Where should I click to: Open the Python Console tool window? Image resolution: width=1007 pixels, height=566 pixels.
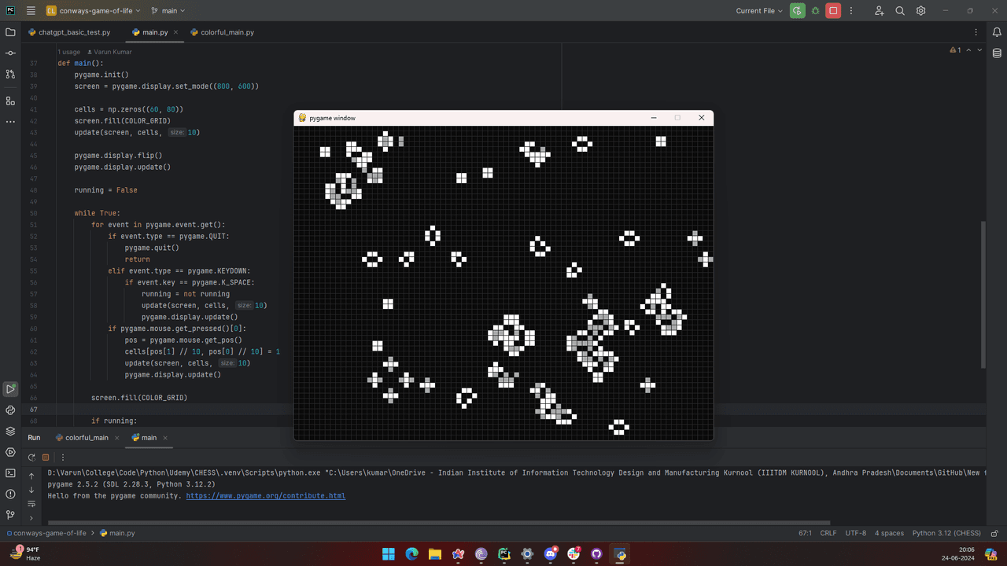tap(10, 410)
